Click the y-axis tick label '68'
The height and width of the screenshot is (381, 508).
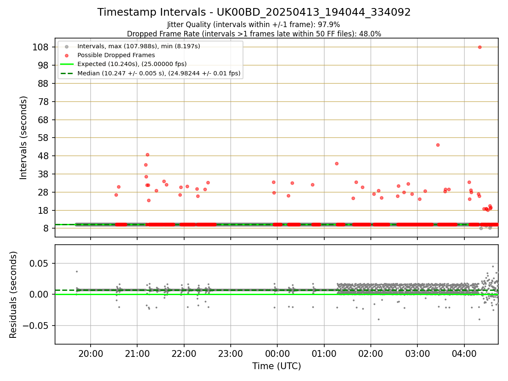click(44, 120)
